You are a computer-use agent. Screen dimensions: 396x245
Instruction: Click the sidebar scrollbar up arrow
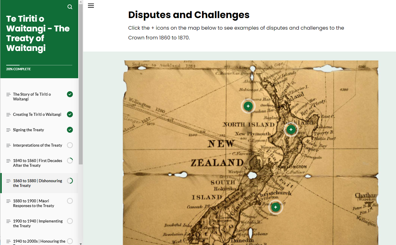pyautogui.click(x=81, y=2)
